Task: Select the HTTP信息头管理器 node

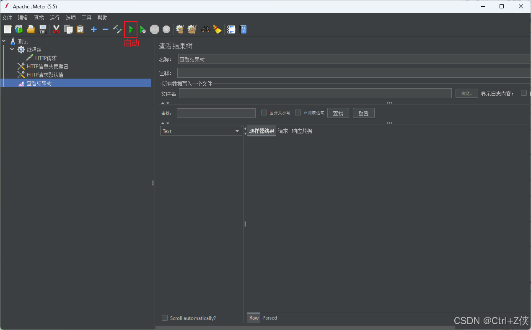Action: tap(47, 67)
